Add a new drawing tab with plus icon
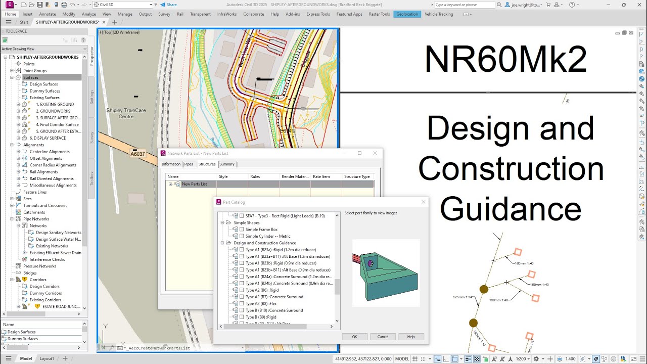Viewport: 647px width, 364px height. [115, 22]
